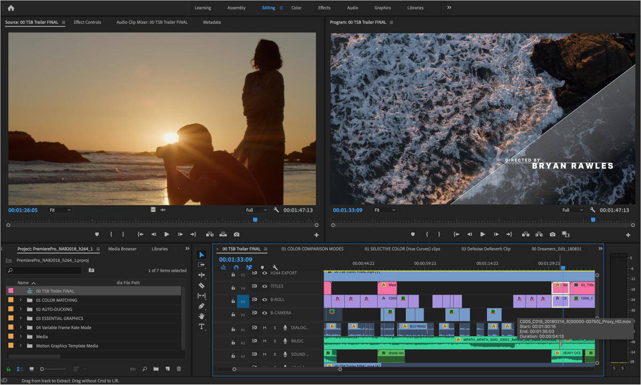Add marker in Source monitor
Screen dimensions: 641x385
point(97,234)
